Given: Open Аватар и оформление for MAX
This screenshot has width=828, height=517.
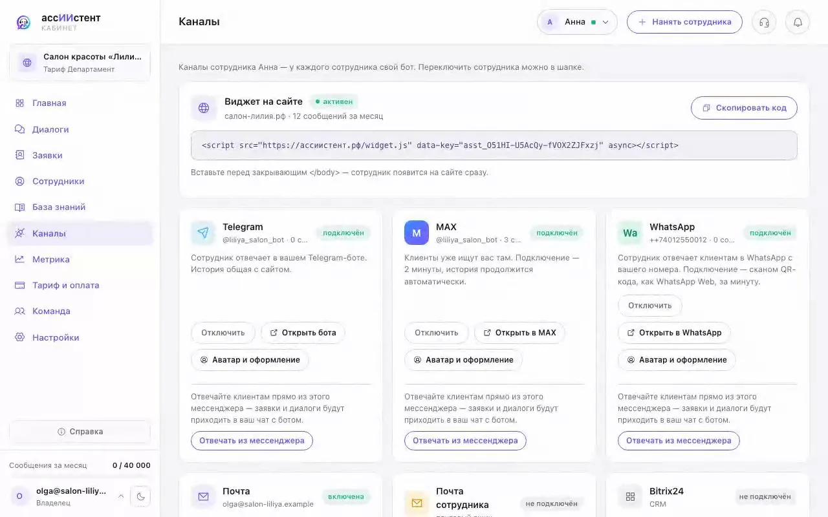Looking at the screenshot, I should pos(463,360).
